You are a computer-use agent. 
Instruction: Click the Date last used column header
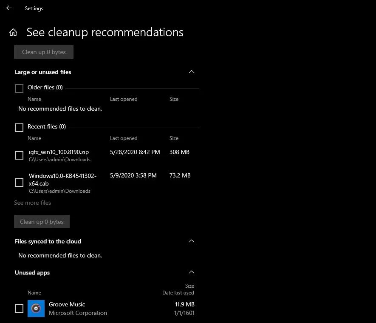pos(178,292)
